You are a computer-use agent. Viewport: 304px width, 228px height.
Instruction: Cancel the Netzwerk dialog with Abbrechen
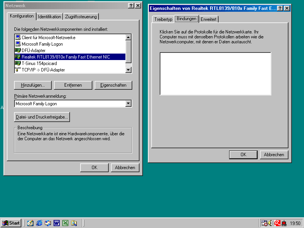[x=125, y=168]
